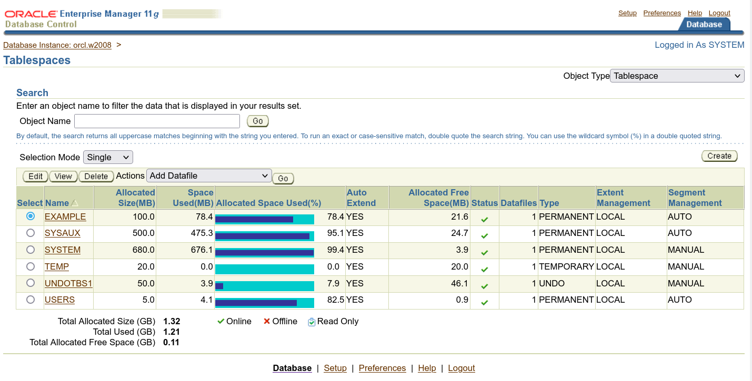Click the Offline legend red X icon
Screen dimensions: 752x381
point(267,321)
